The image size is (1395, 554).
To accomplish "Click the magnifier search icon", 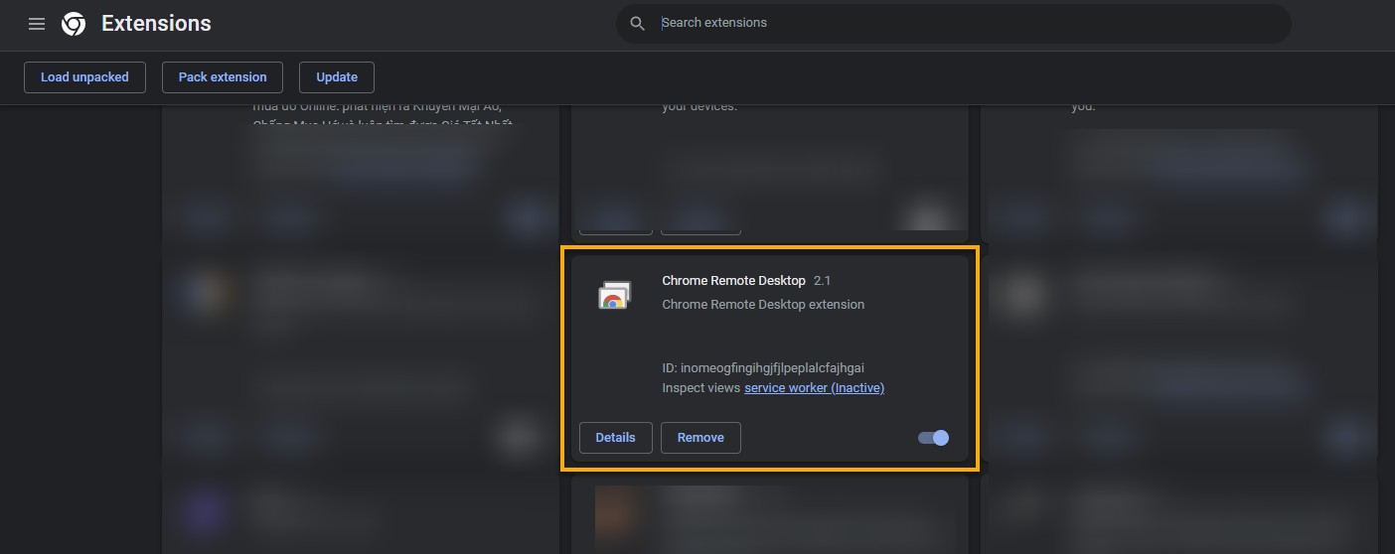I will pyautogui.click(x=638, y=23).
